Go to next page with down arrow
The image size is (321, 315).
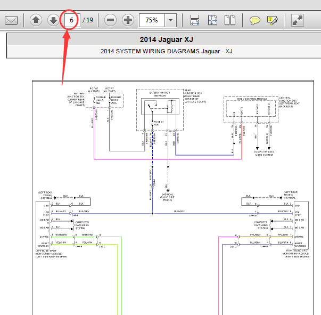(53, 20)
